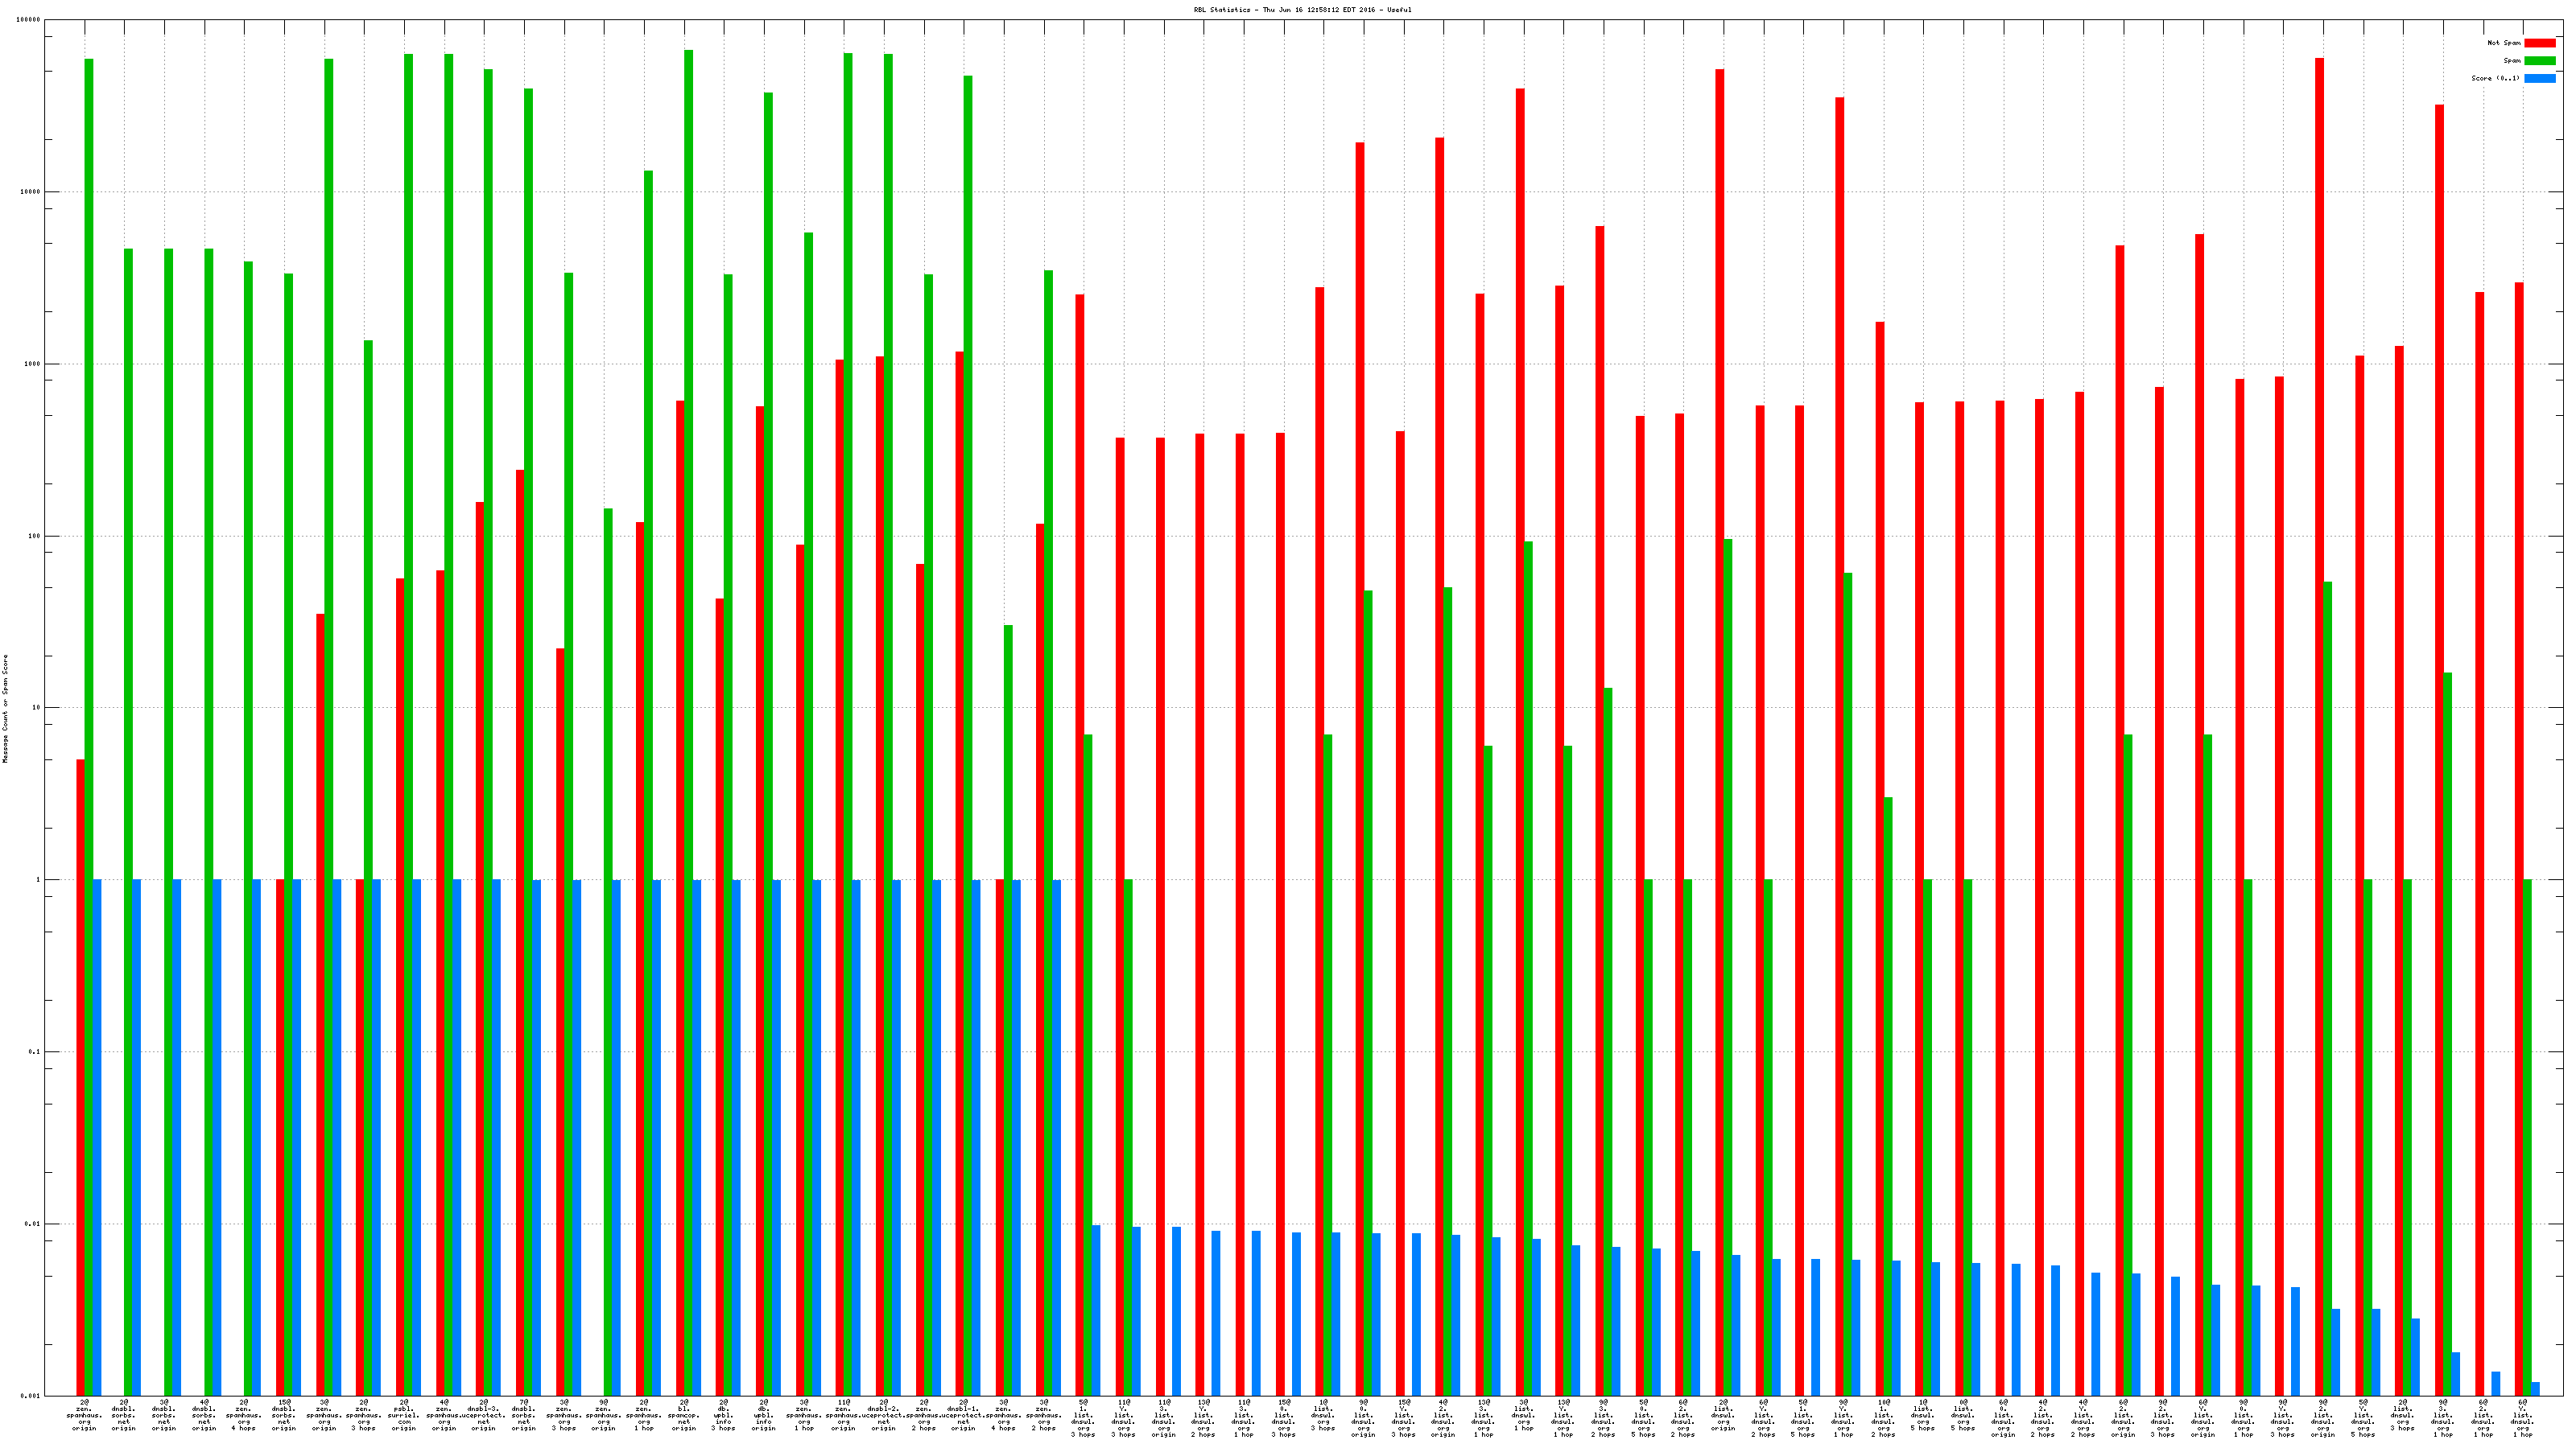
Task: Click the 'Score (0..1)' legend label text
Action: coord(2495,78)
